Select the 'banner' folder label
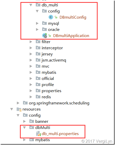The image size is (115, 145). click(42, 122)
